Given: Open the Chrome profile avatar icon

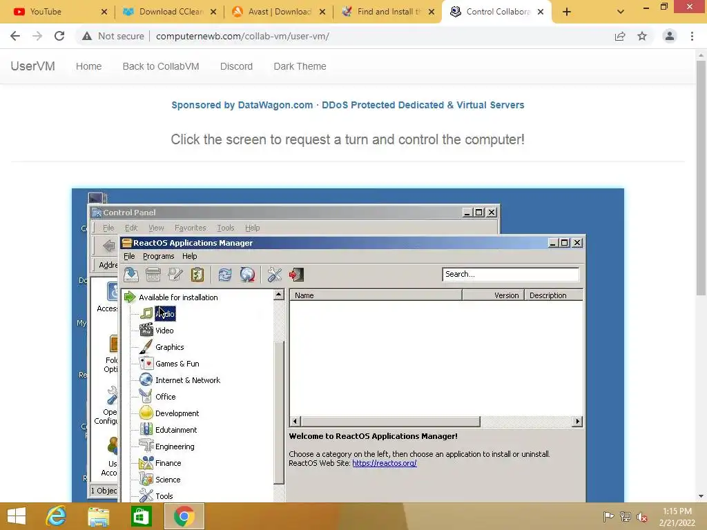Looking at the screenshot, I should point(670,36).
